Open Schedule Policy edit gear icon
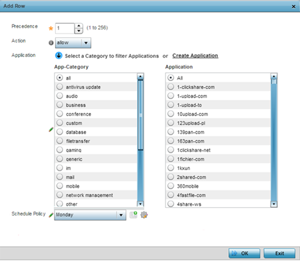 click(144, 215)
